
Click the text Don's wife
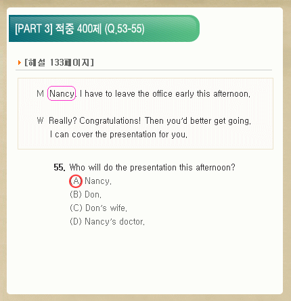pyautogui.click(x=106, y=208)
